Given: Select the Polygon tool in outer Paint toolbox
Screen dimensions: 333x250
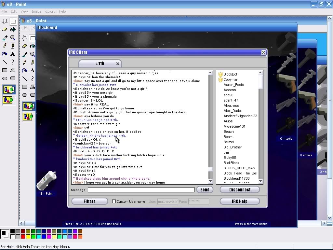Looking at the screenshot, I should [13, 70].
